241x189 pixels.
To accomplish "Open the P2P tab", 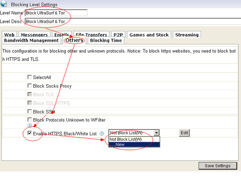I will [118, 35].
